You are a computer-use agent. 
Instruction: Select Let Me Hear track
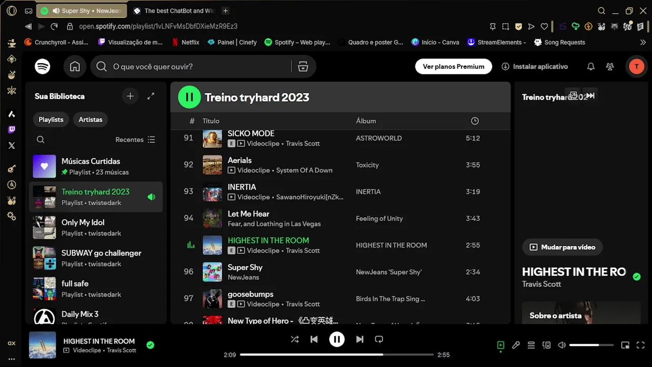340,218
